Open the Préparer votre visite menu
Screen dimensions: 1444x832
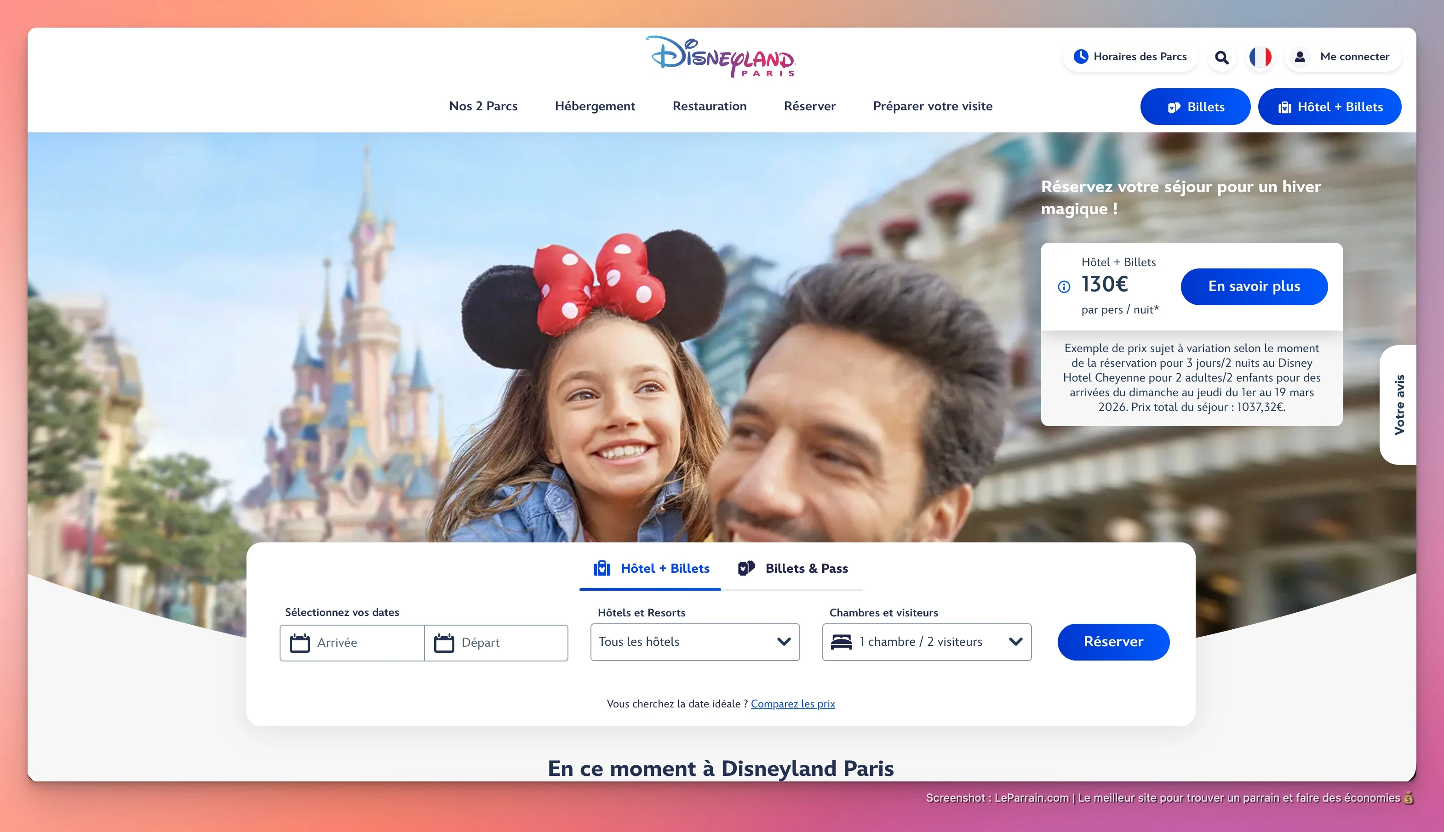tap(932, 106)
